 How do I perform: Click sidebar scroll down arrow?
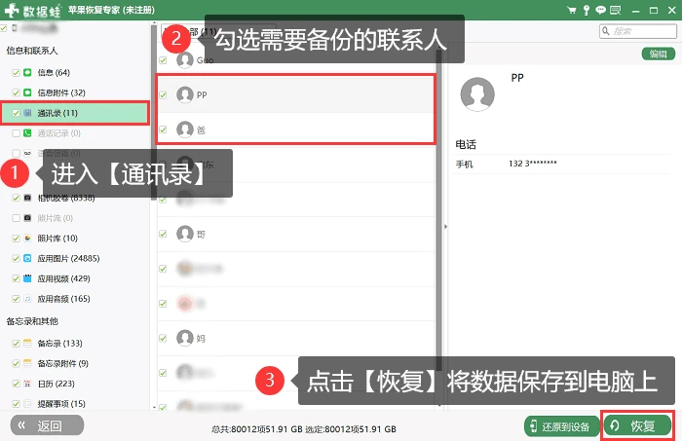[154, 407]
